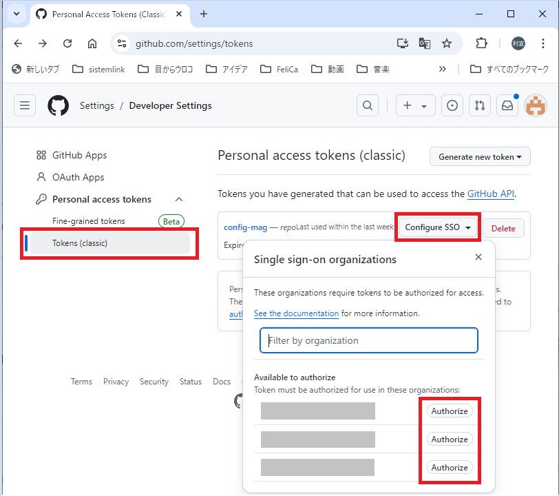This screenshot has width=559, height=496.
Task: Open Security footer link
Action: click(154, 382)
